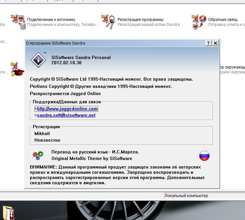Viewport: 245px width, 220px height.
Task: Open the 'Обратная связь' globe icon
Action: click(x=199, y=22)
